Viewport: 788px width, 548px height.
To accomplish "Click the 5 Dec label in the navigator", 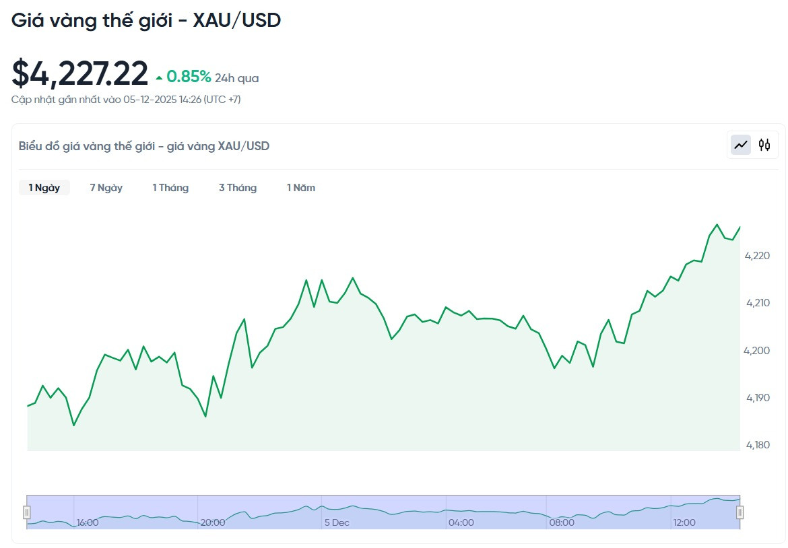I will [x=337, y=522].
